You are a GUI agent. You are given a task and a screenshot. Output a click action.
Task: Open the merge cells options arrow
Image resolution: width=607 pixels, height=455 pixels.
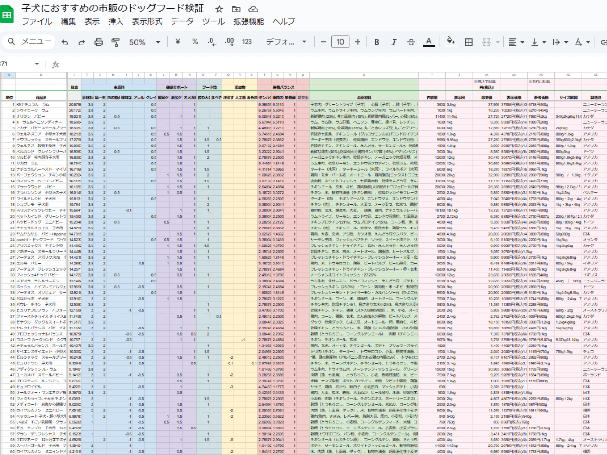pyautogui.click(x=497, y=42)
